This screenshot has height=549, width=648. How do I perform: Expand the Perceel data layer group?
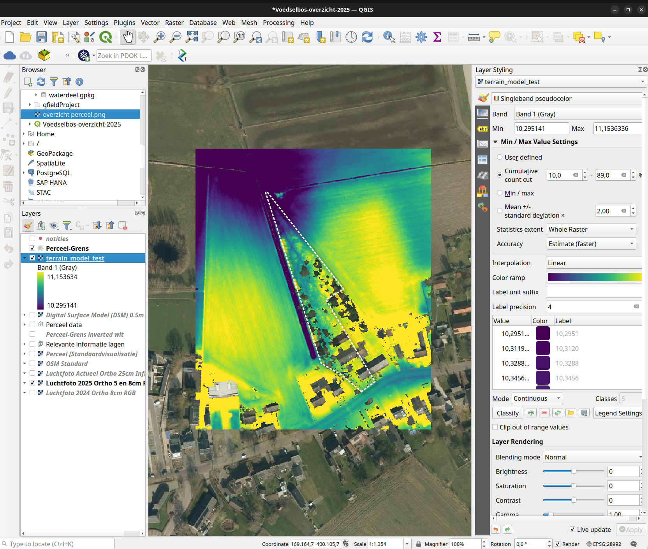(25, 325)
